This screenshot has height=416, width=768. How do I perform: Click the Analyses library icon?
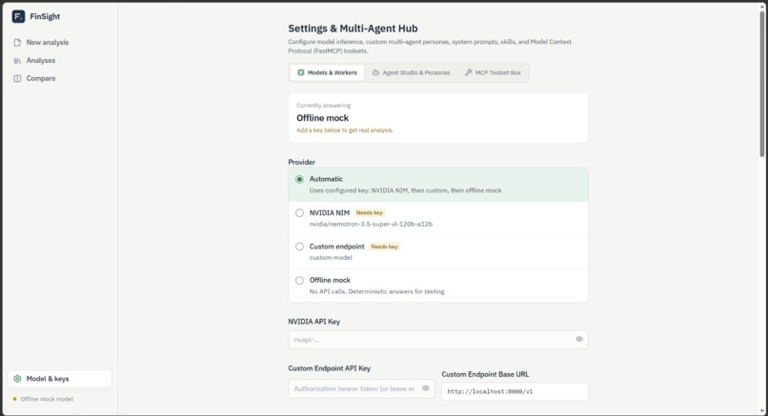tap(17, 61)
